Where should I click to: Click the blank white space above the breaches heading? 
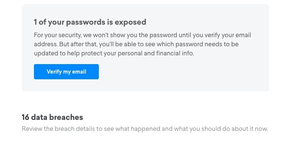click(145, 102)
